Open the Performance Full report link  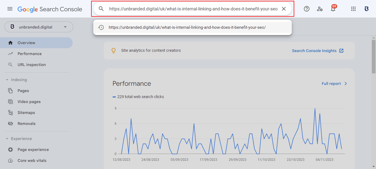(334, 84)
